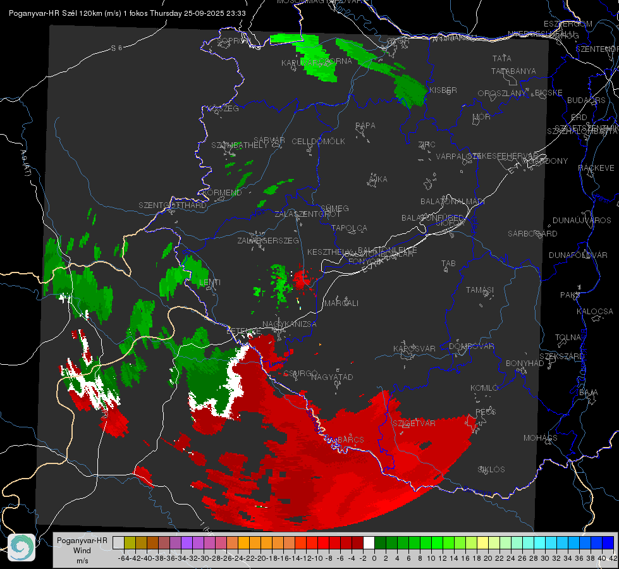619x569 pixels.
Task: Click the ERD city label
Action: click(x=579, y=117)
